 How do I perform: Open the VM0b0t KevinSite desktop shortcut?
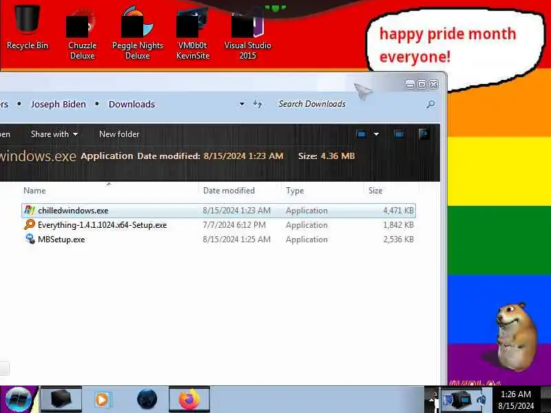193,33
